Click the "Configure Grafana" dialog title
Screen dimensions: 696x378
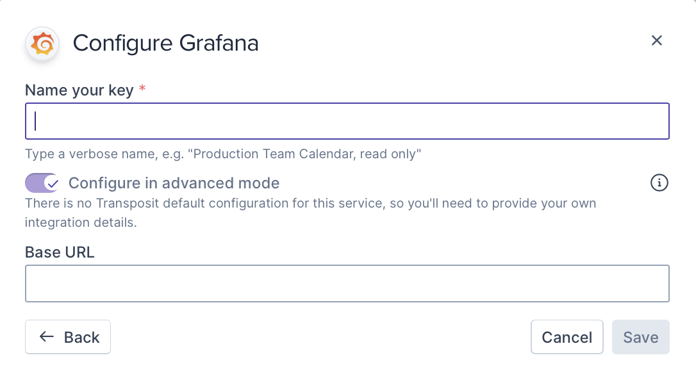[165, 44]
